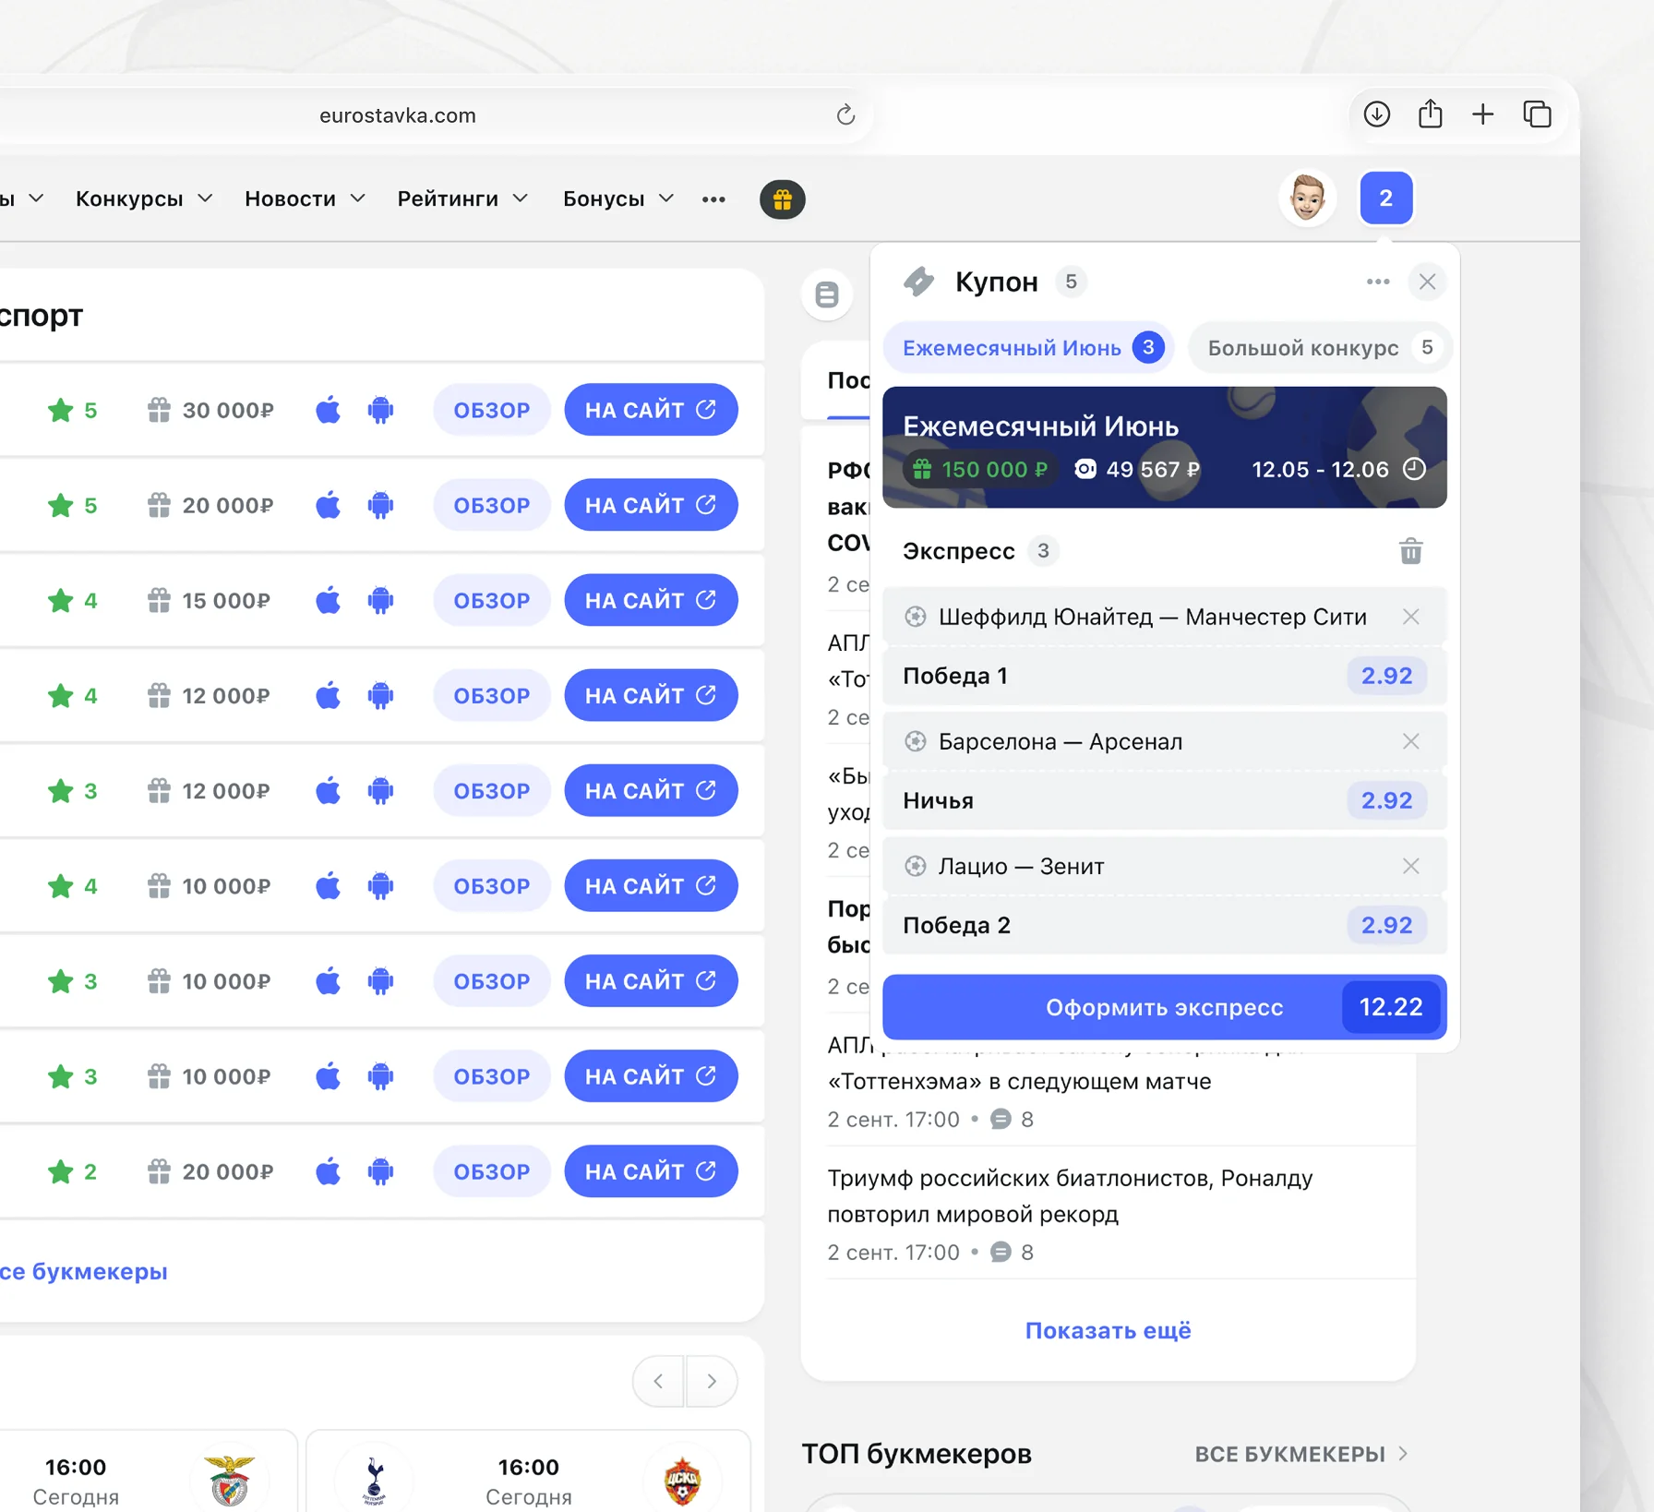Click НА САЙТ in the star 2 row
Screen dimensions: 1654x1512
tap(651, 1171)
